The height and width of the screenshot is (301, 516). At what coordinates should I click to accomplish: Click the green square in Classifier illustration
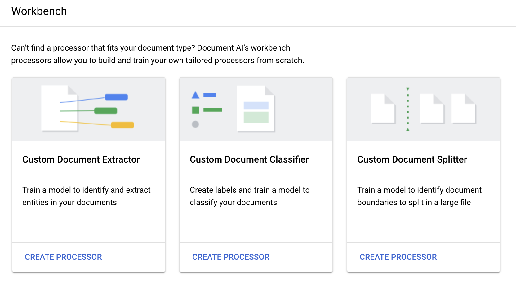point(195,110)
